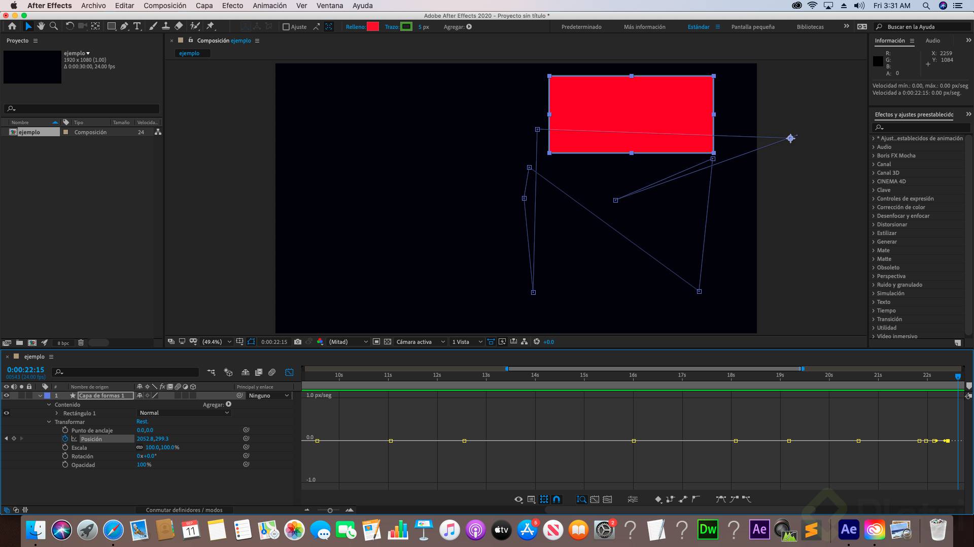Select the Type text tool
The width and height of the screenshot is (974, 547).
click(x=137, y=26)
